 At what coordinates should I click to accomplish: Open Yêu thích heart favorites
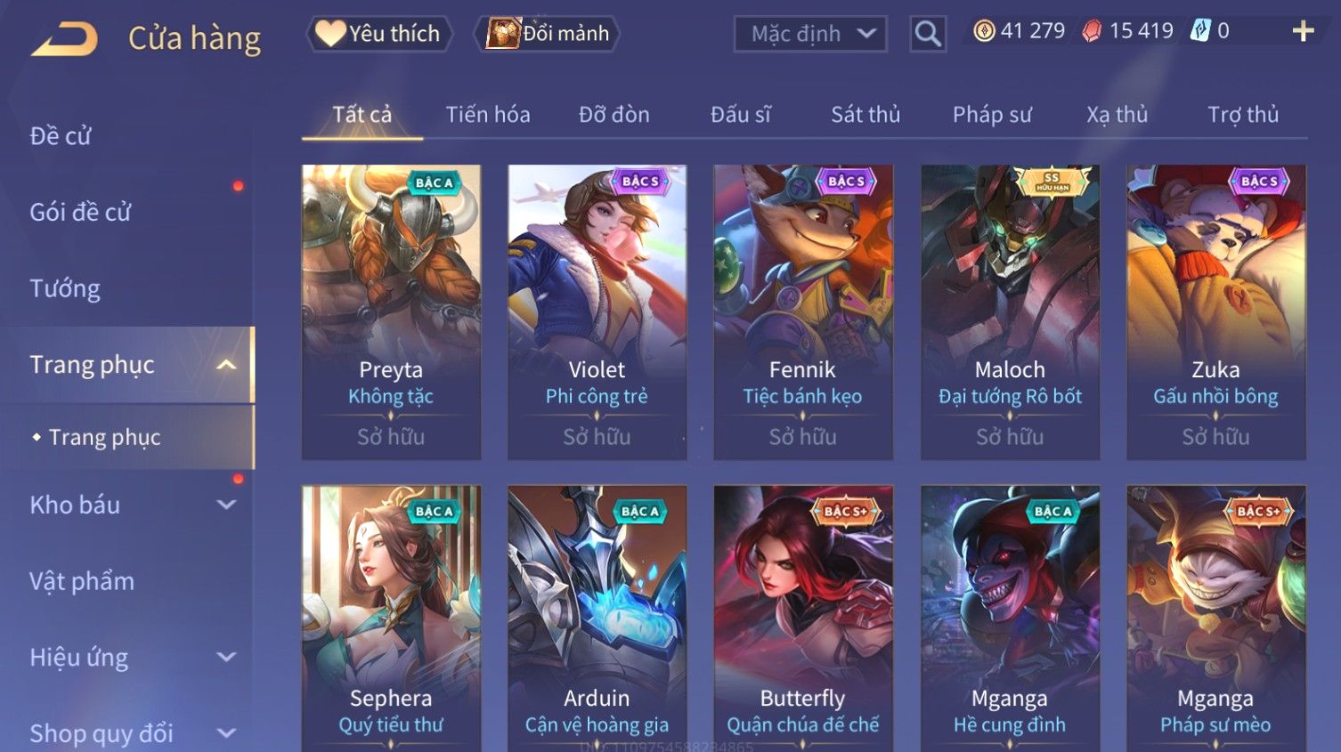380,34
